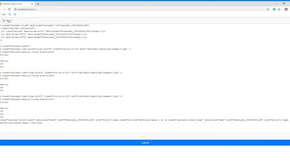
Task: Close the CKEditor Plugins tab
Action: [x=32, y=4]
